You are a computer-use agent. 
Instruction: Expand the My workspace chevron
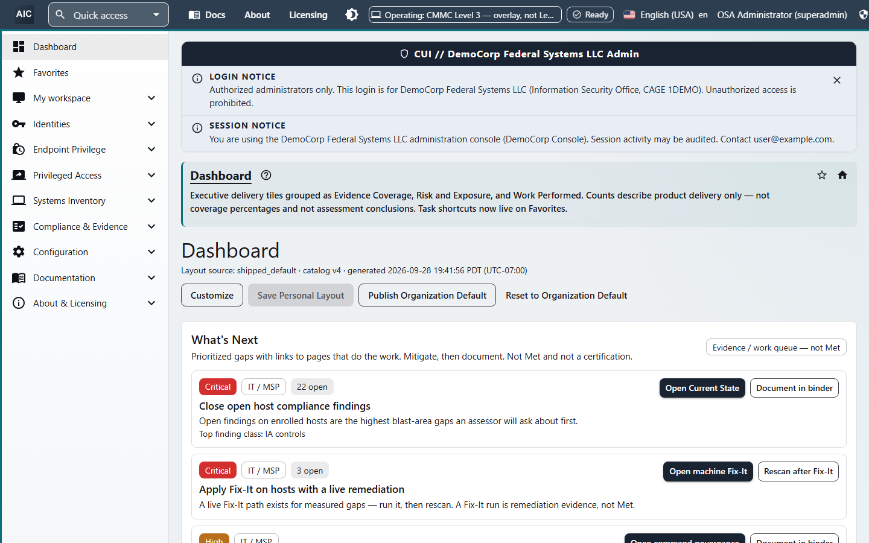(x=151, y=98)
